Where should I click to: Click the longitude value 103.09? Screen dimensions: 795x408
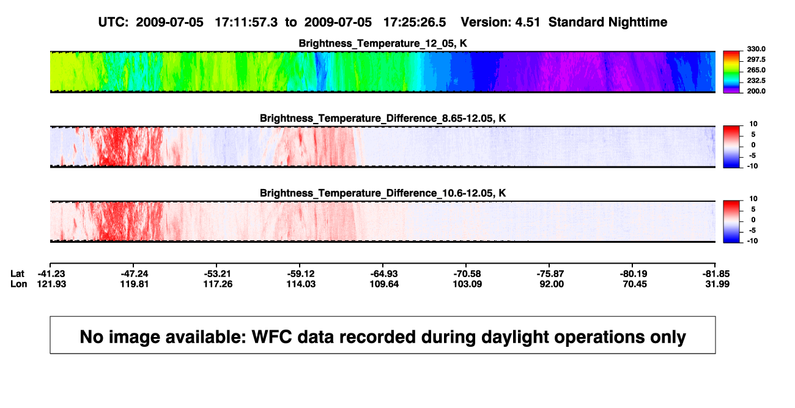tap(467, 284)
